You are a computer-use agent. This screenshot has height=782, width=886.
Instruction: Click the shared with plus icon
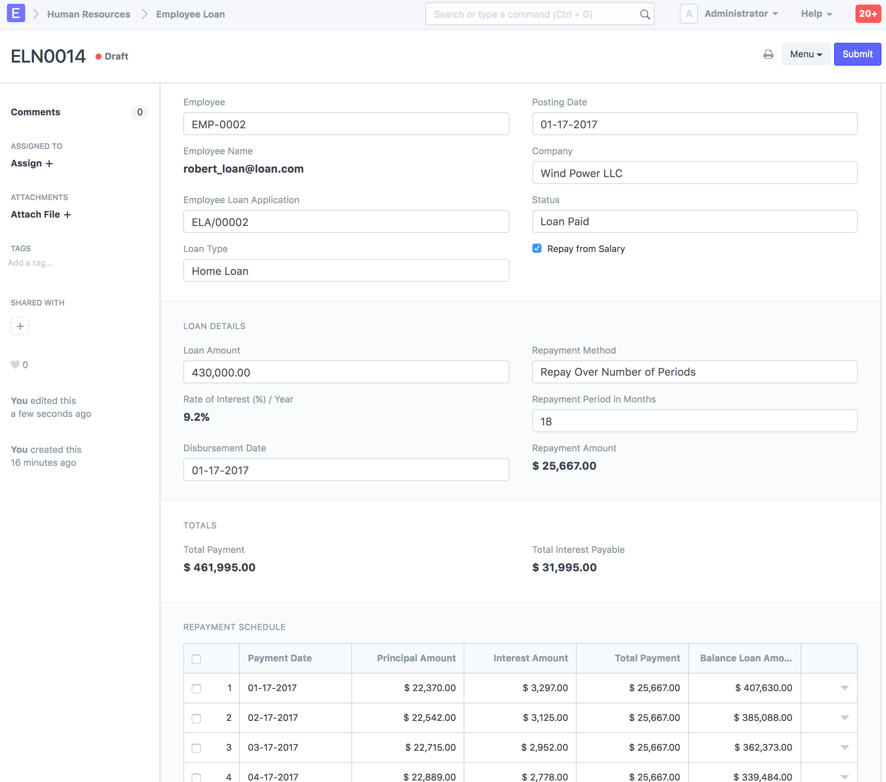[20, 326]
